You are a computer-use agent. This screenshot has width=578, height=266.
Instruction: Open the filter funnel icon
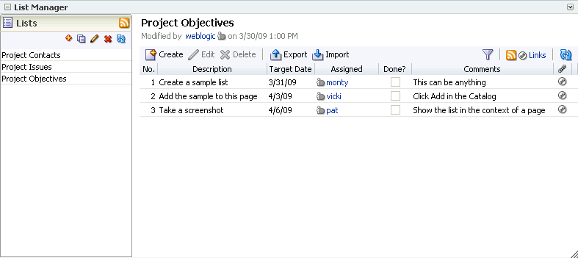pos(488,54)
